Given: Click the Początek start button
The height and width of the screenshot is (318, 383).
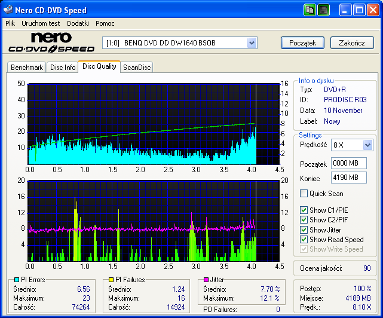Looking at the screenshot, I should click(303, 43).
